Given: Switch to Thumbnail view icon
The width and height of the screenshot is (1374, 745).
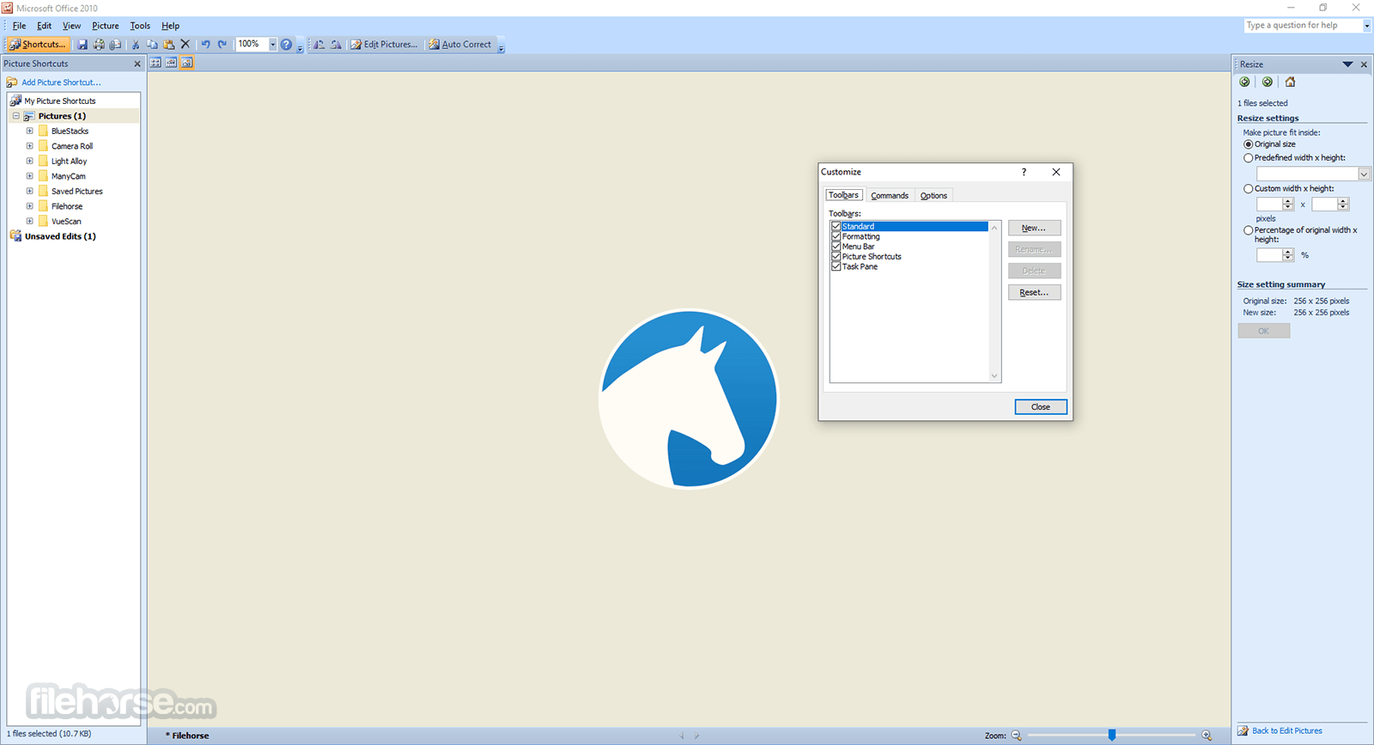Looking at the screenshot, I should (155, 63).
